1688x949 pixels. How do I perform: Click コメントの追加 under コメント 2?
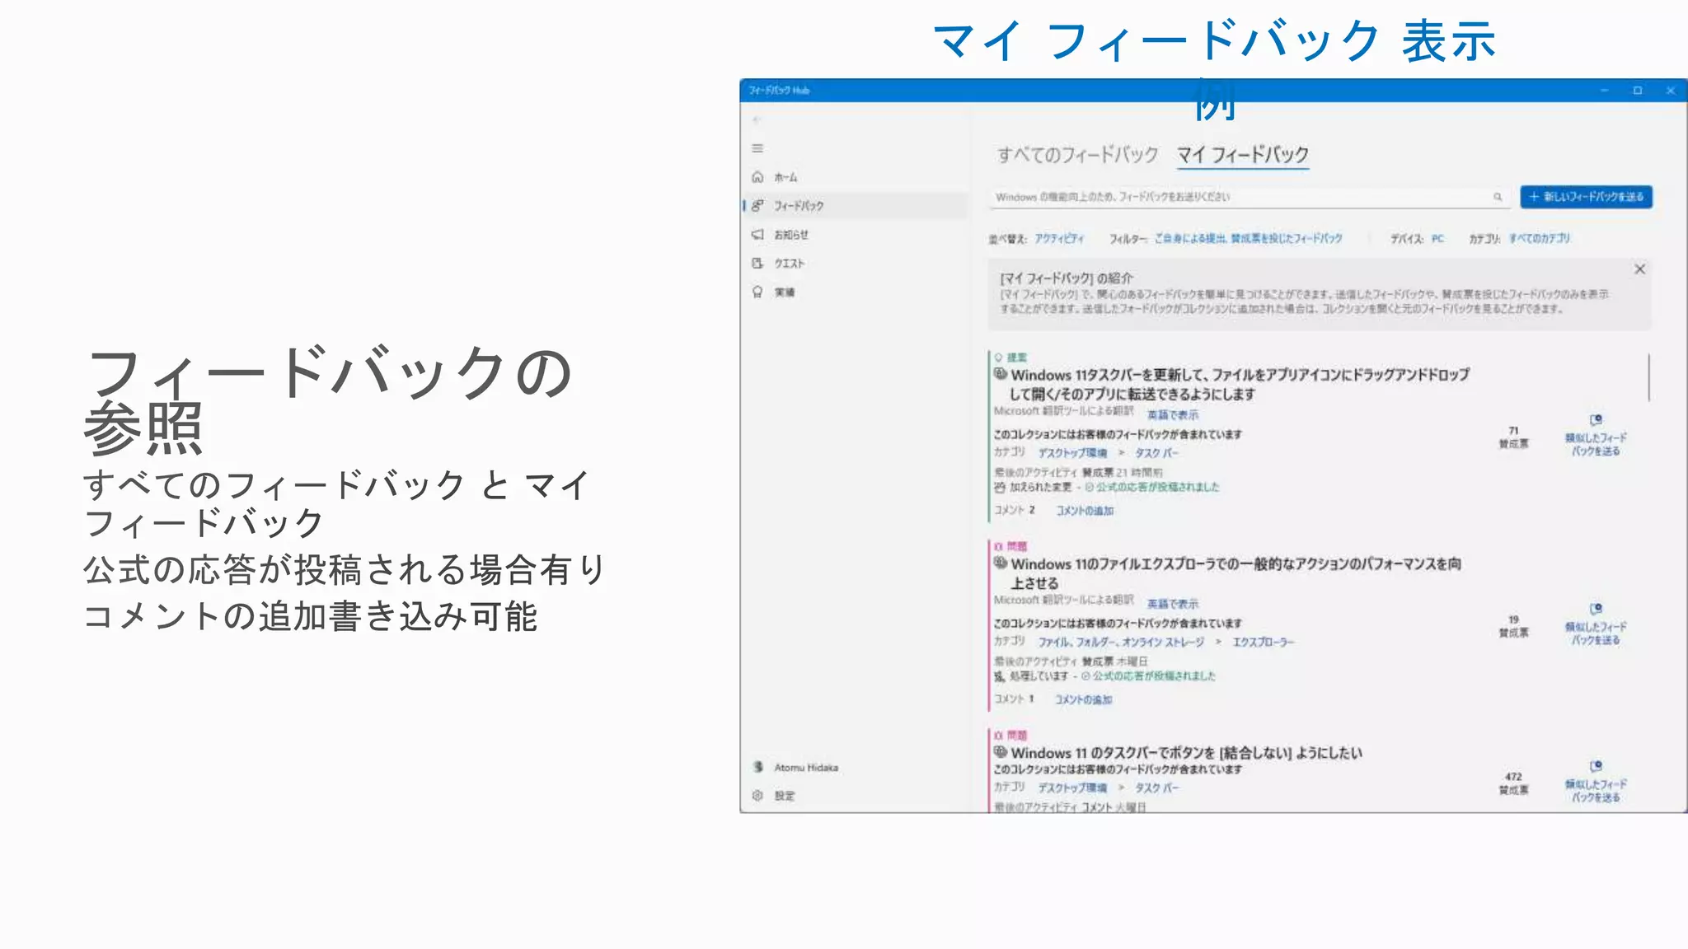click(1085, 511)
